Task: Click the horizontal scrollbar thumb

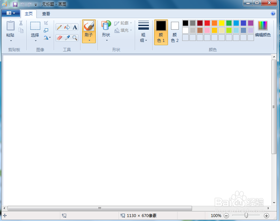Action: pos(100,208)
